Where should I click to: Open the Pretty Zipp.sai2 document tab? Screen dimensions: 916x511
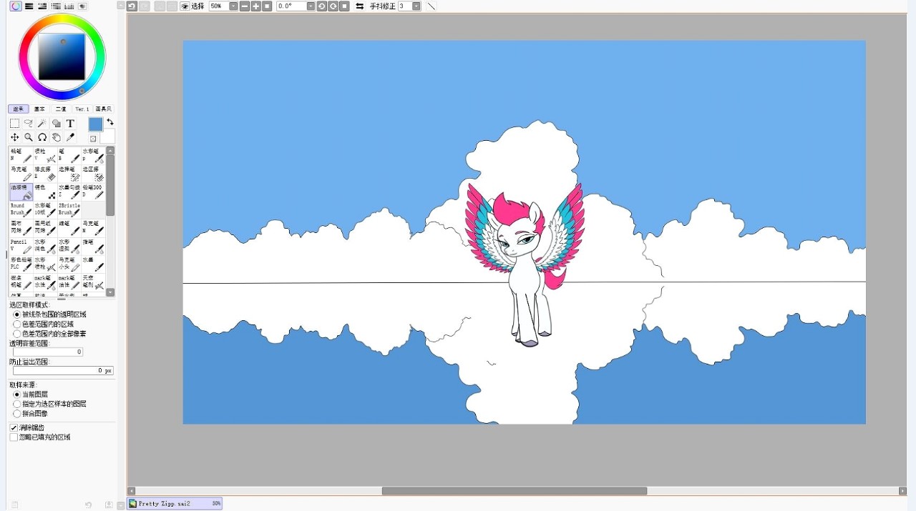point(174,504)
